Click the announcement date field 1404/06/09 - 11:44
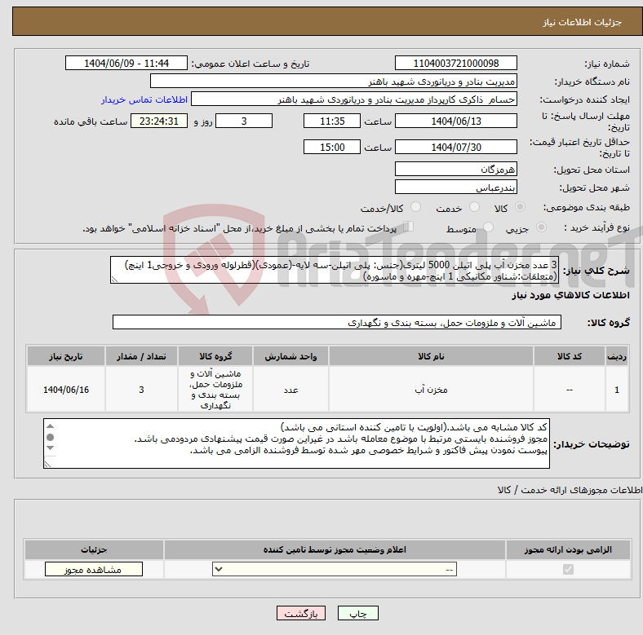The height and width of the screenshot is (635, 643). (x=126, y=64)
